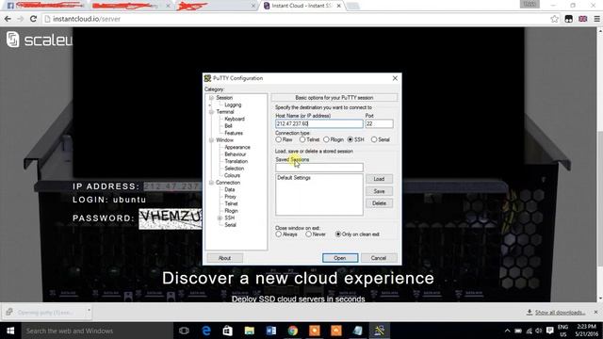The width and height of the screenshot is (603, 339).
Task: Collapse the Session tree node
Action: [211, 98]
